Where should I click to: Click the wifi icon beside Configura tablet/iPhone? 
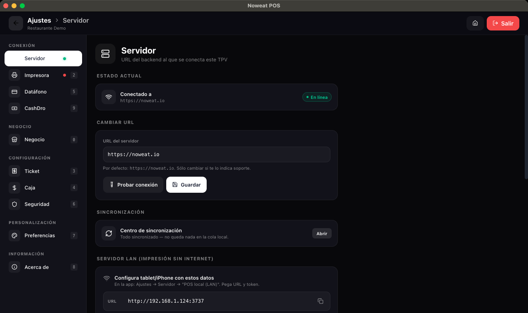[106, 278]
